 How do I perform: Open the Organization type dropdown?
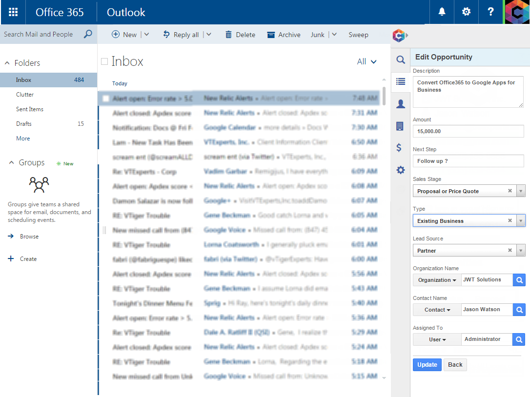(437, 280)
